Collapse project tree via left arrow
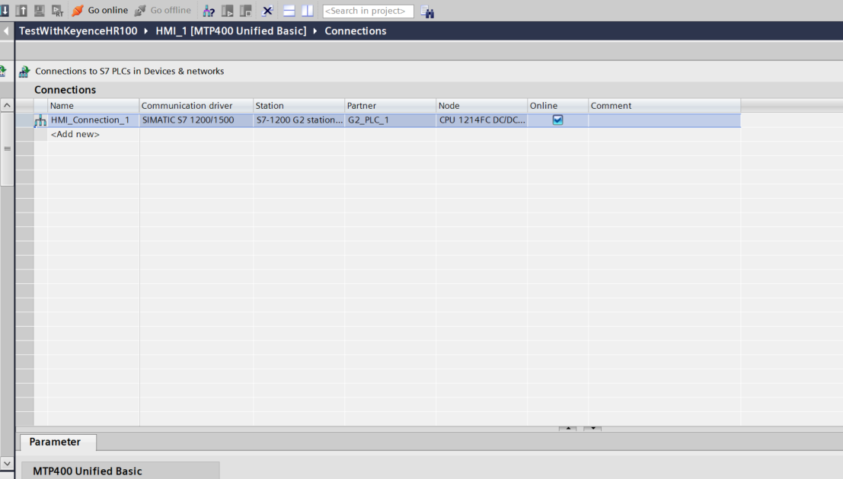Screen dimensions: 843x479 (6, 31)
